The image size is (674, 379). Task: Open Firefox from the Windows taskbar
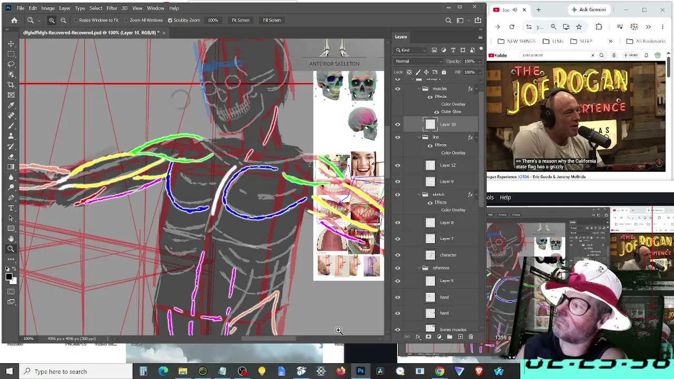(x=341, y=372)
